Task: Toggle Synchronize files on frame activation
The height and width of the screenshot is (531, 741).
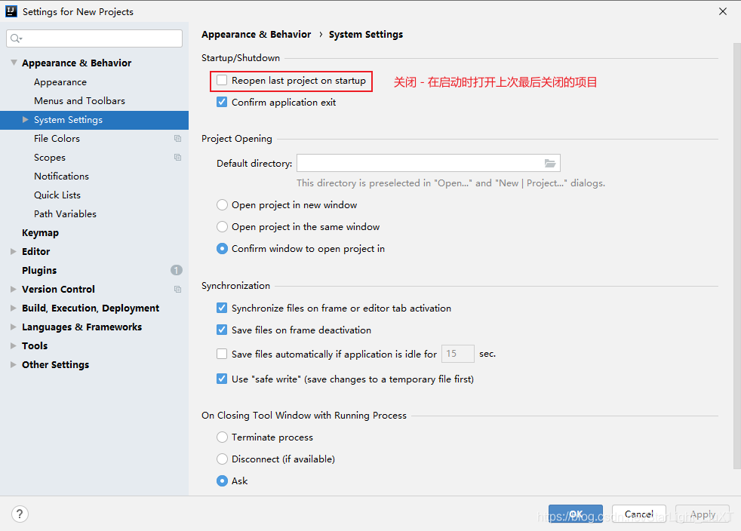Action: pyautogui.click(x=222, y=308)
